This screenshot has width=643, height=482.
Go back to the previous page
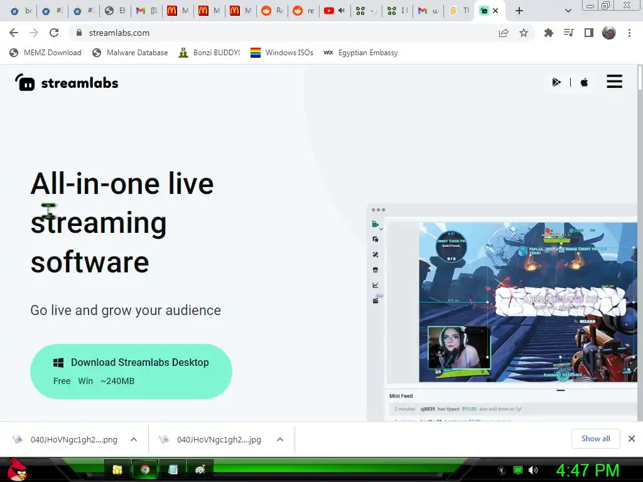pos(14,33)
